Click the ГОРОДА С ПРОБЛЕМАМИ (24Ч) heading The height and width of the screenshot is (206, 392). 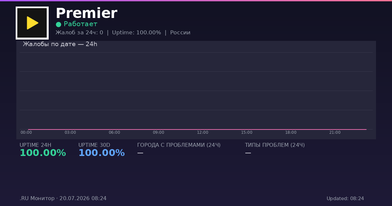click(x=179, y=145)
